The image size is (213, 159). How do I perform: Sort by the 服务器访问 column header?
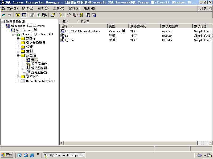tap(145, 26)
